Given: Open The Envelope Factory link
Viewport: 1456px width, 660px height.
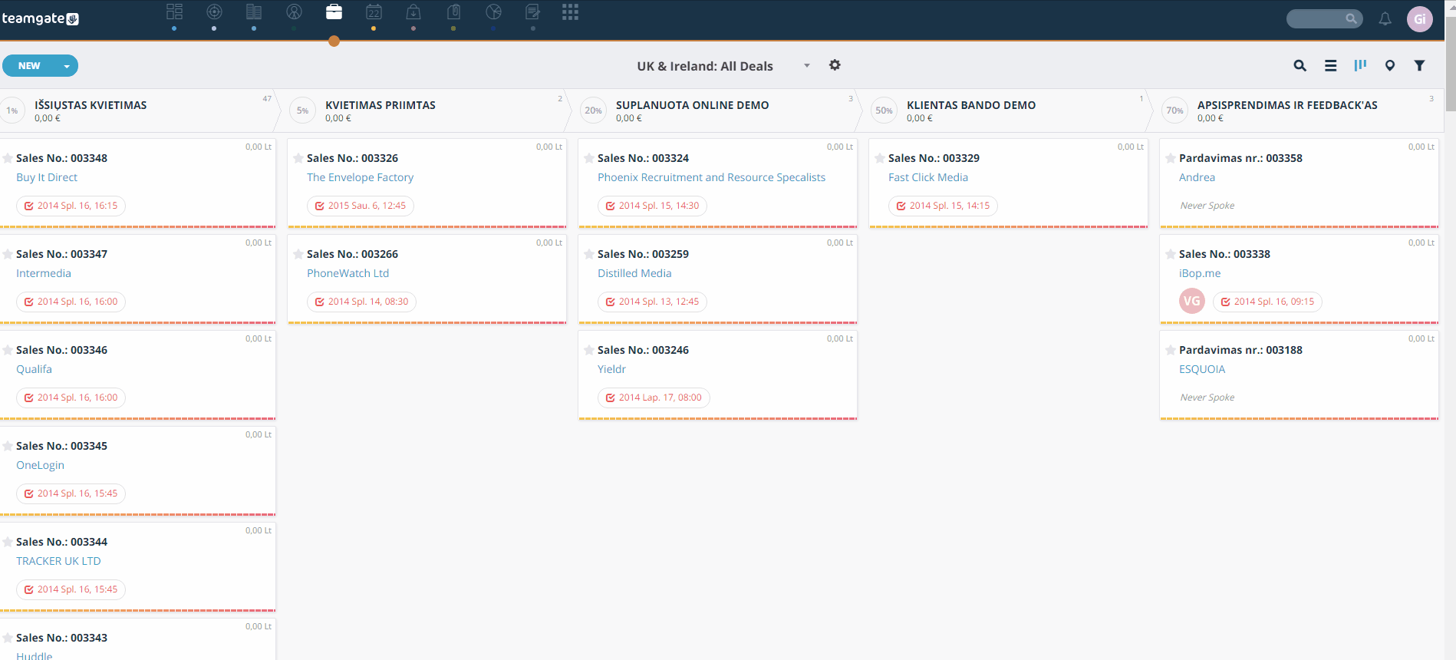Looking at the screenshot, I should tap(360, 177).
